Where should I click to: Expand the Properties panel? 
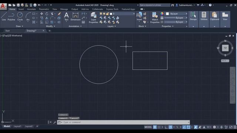pyautogui.click(x=167, y=26)
